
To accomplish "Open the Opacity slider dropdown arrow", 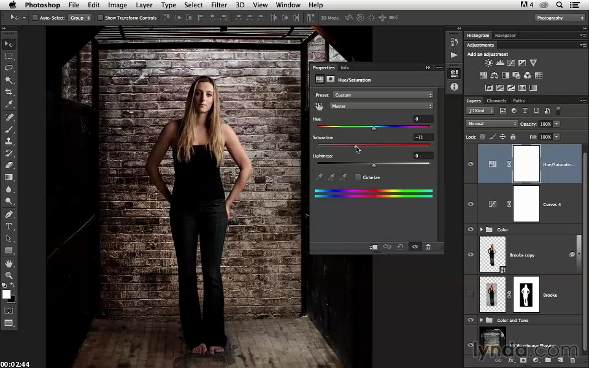I will (556, 124).
